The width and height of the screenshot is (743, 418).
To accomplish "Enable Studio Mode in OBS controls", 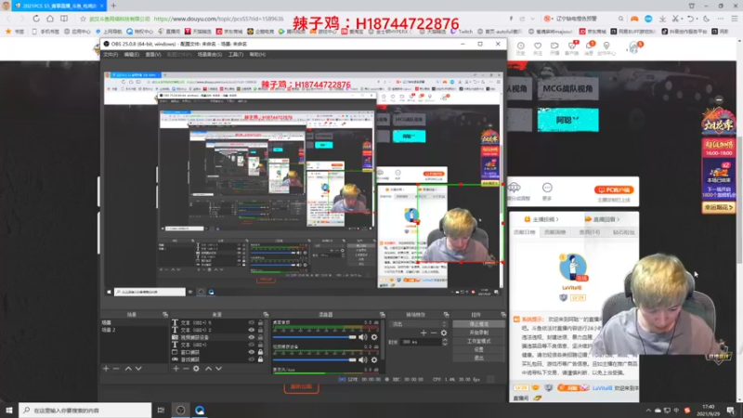I will pyautogui.click(x=478, y=341).
